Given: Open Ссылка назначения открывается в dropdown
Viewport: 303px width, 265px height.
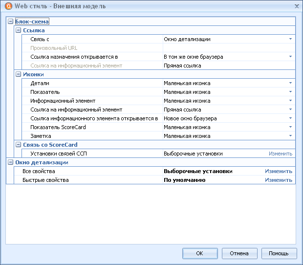Looking at the screenshot, I should (x=290, y=57).
